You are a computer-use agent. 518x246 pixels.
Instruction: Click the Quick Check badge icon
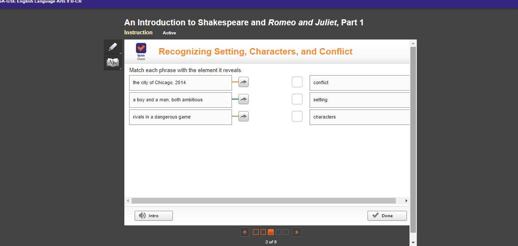[x=141, y=52]
